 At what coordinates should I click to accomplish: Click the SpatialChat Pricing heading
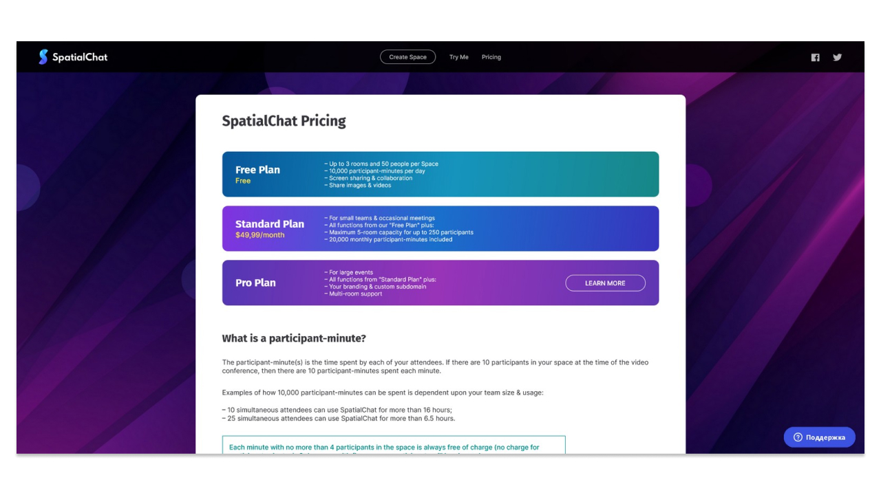point(284,121)
